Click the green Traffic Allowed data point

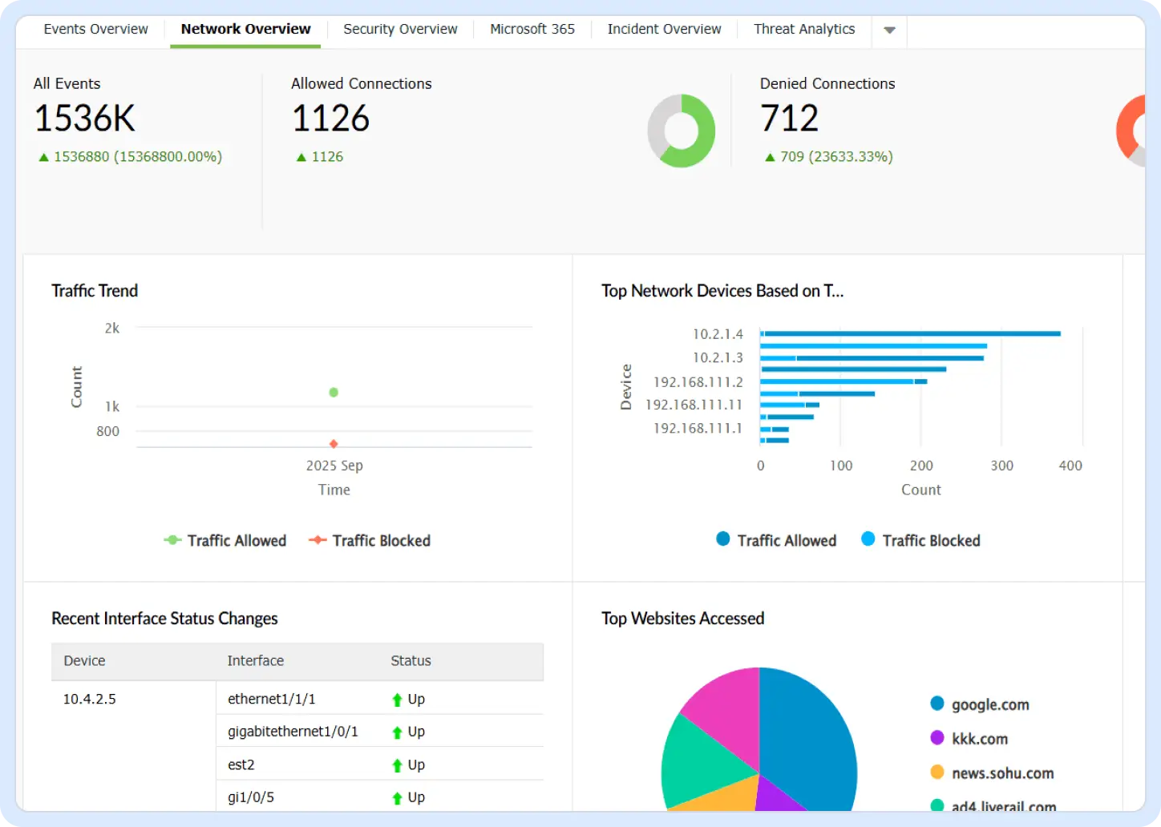[334, 393]
